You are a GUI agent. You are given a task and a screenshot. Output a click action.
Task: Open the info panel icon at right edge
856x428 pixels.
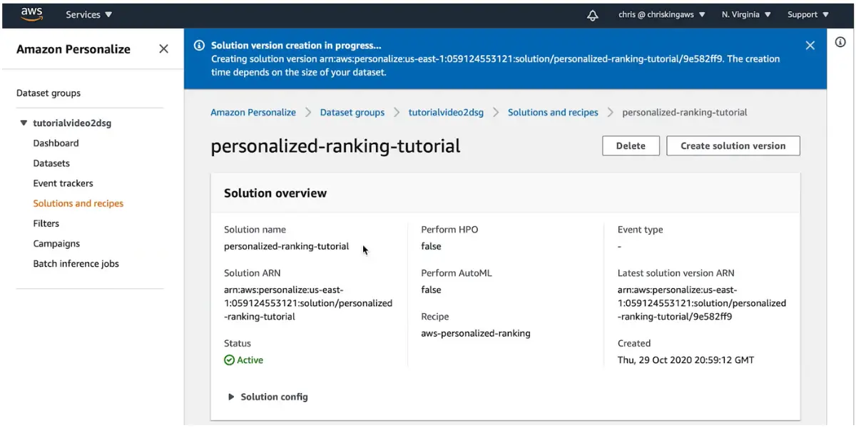[840, 43]
